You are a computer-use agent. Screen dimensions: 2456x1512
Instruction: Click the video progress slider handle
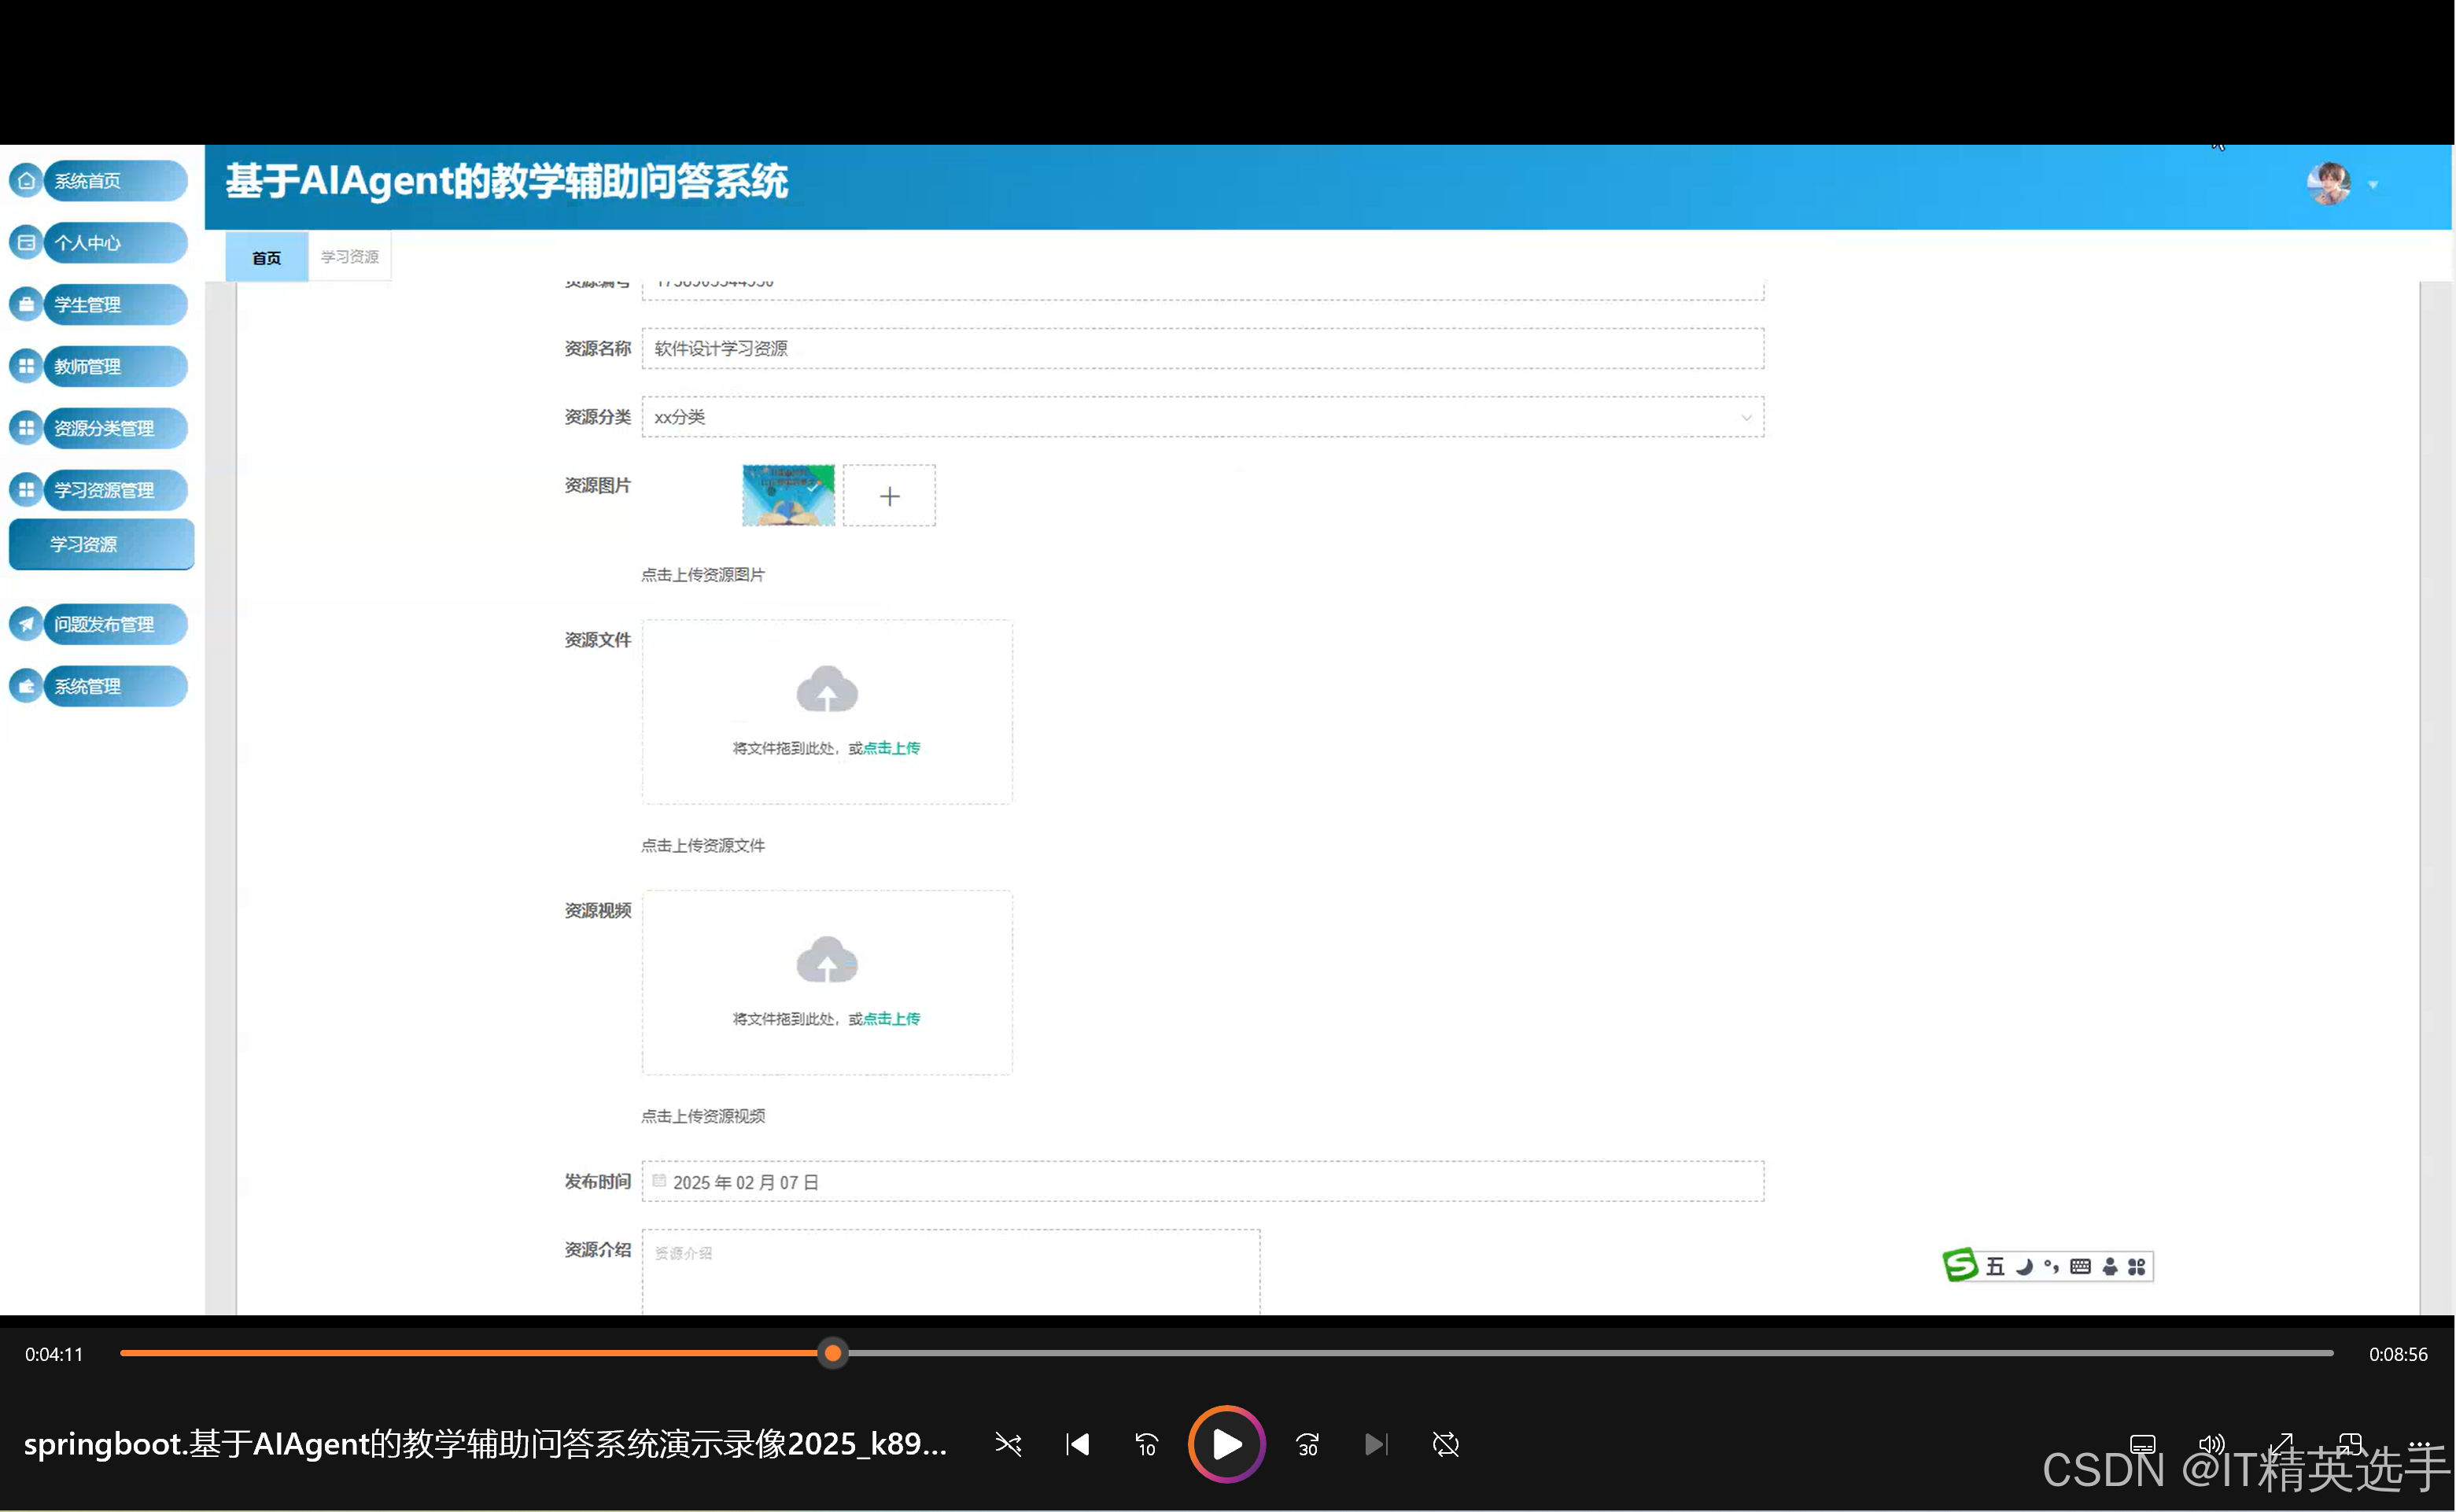pyautogui.click(x=832, y=1354)
